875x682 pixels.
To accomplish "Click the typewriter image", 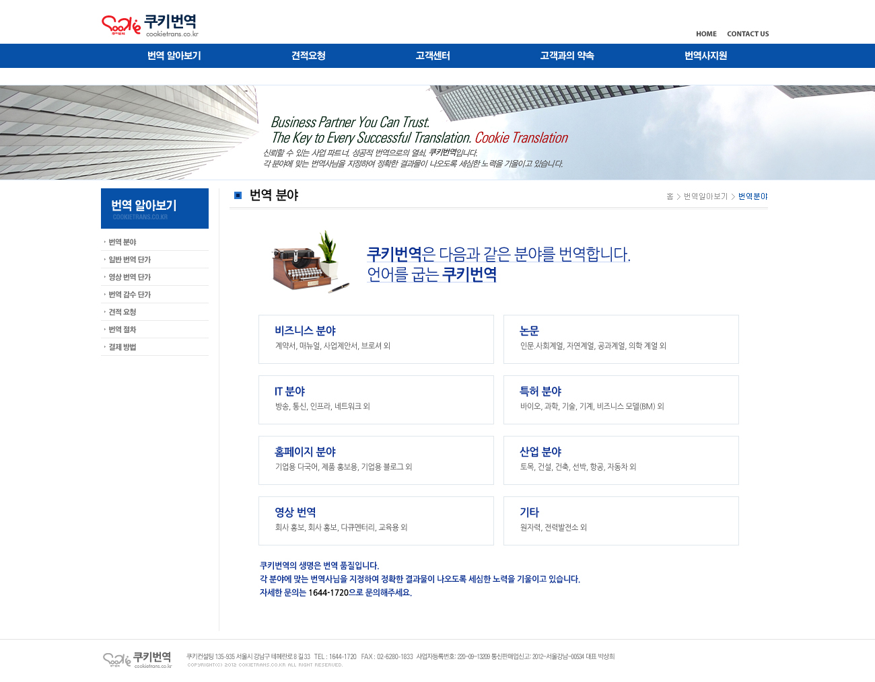I will coord(310,262).
